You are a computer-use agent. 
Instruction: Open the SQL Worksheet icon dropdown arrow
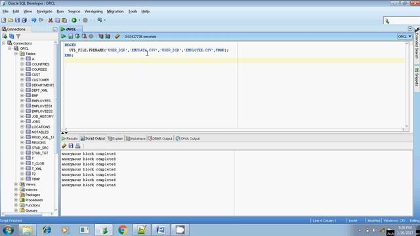105,20
